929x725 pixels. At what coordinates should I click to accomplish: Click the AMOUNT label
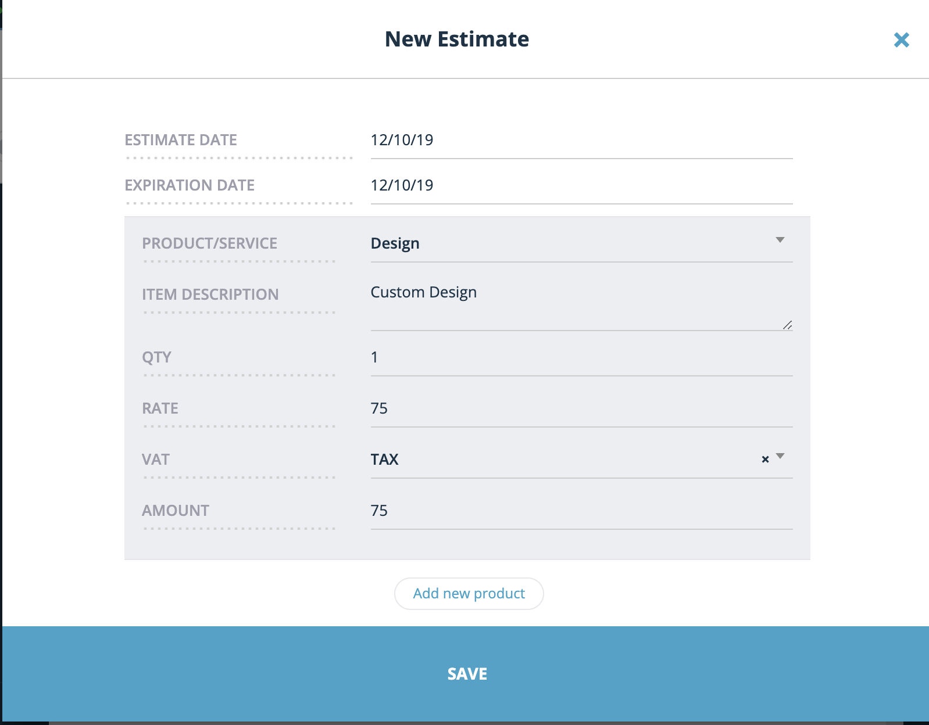(176, 511)
